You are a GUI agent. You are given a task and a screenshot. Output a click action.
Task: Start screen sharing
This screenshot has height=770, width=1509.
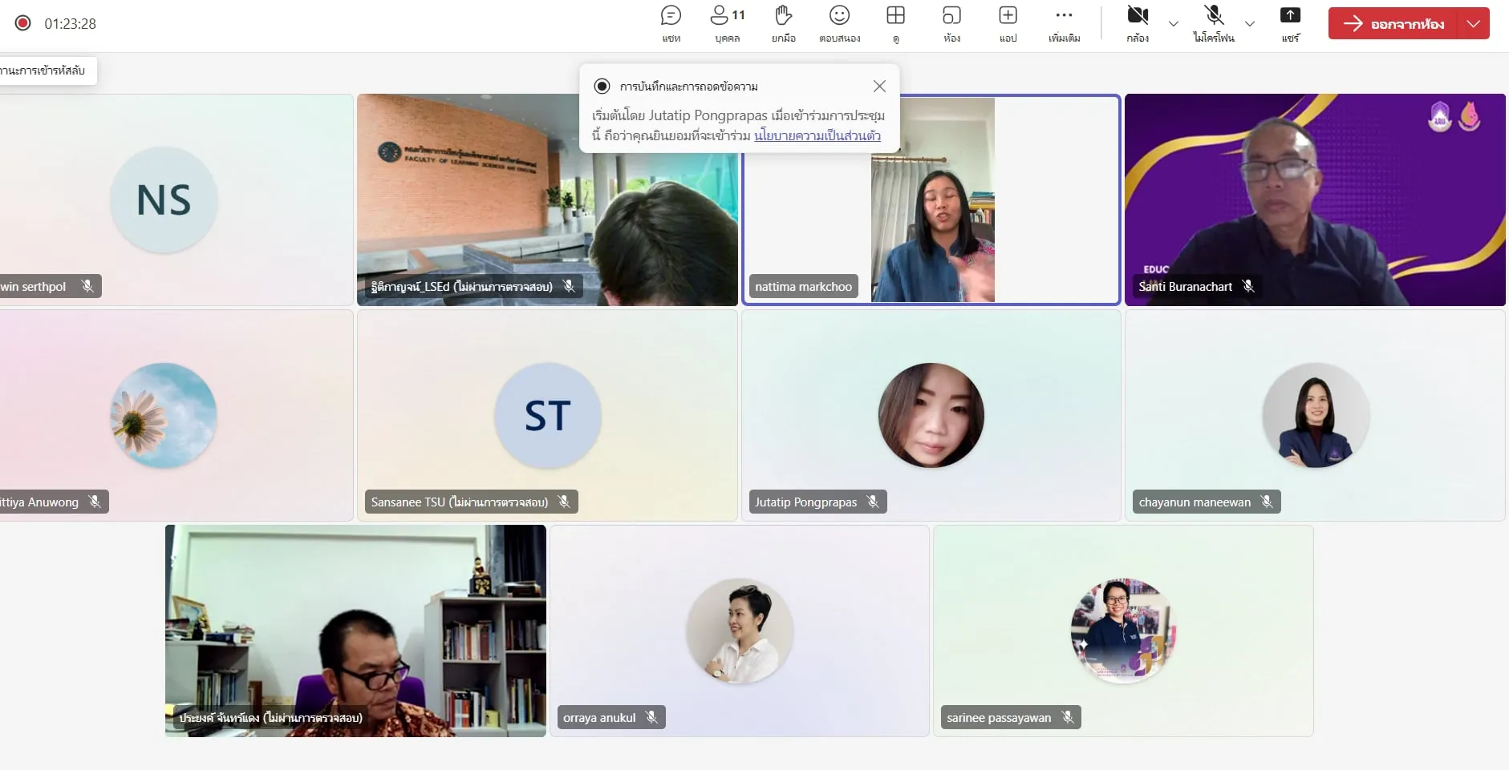click(x=1291, y=22)
